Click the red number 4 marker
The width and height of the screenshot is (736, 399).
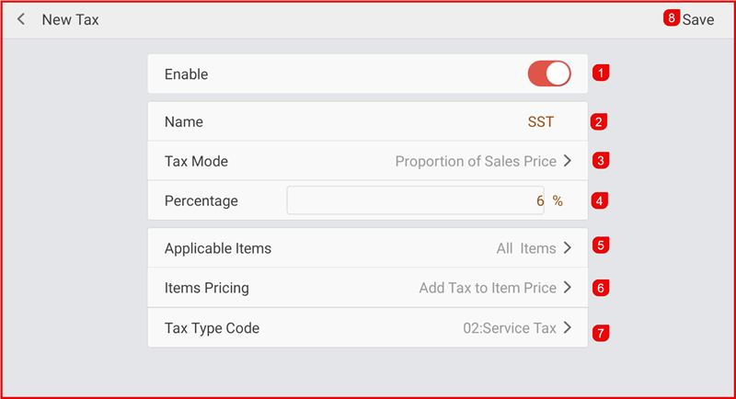coord(599,200)
